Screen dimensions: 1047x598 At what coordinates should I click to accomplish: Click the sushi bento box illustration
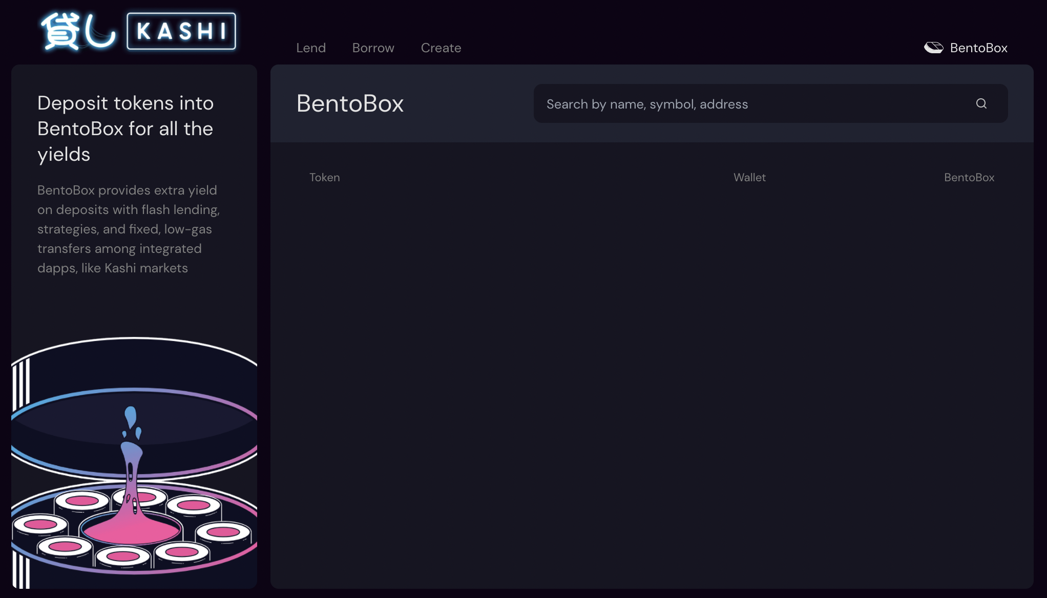pos(134,462)
